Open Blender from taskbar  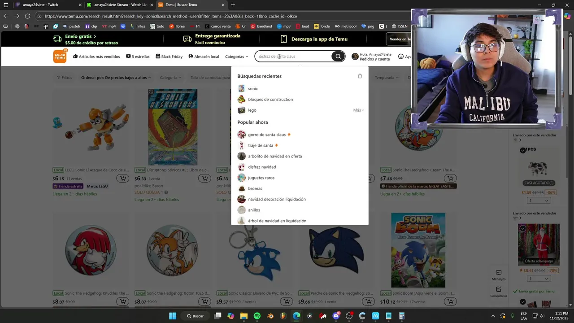pyautogui.click(x=270, y=316)
